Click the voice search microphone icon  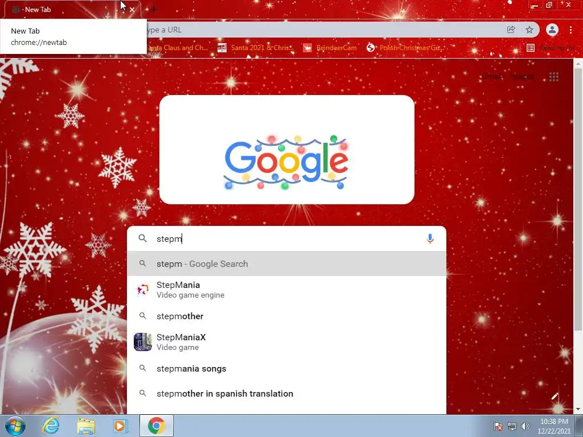[430, 238]
